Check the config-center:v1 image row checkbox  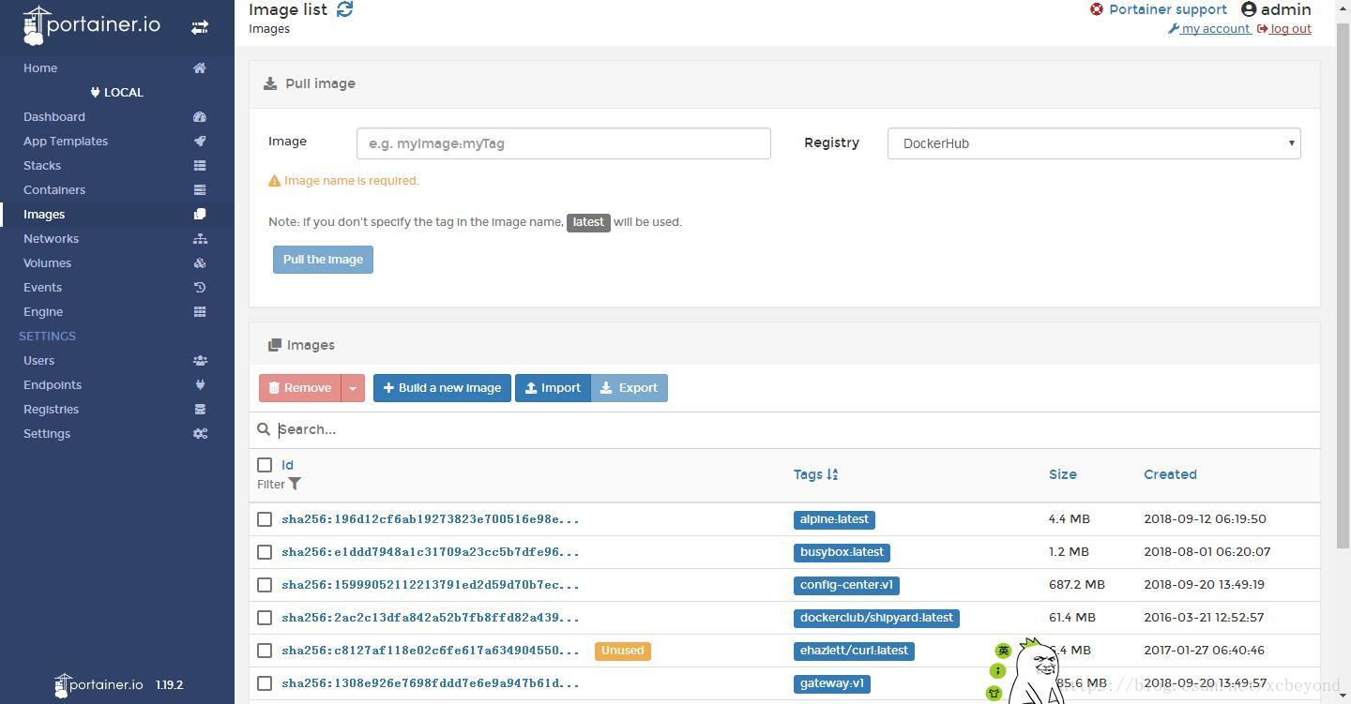265,585
